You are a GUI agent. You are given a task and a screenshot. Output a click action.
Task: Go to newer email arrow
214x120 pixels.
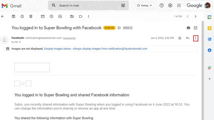(188, 16)
